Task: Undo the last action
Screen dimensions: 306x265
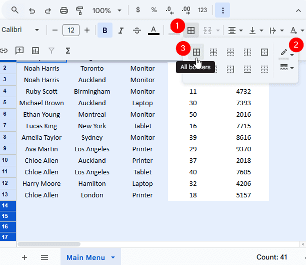Action: pos(32,11)
